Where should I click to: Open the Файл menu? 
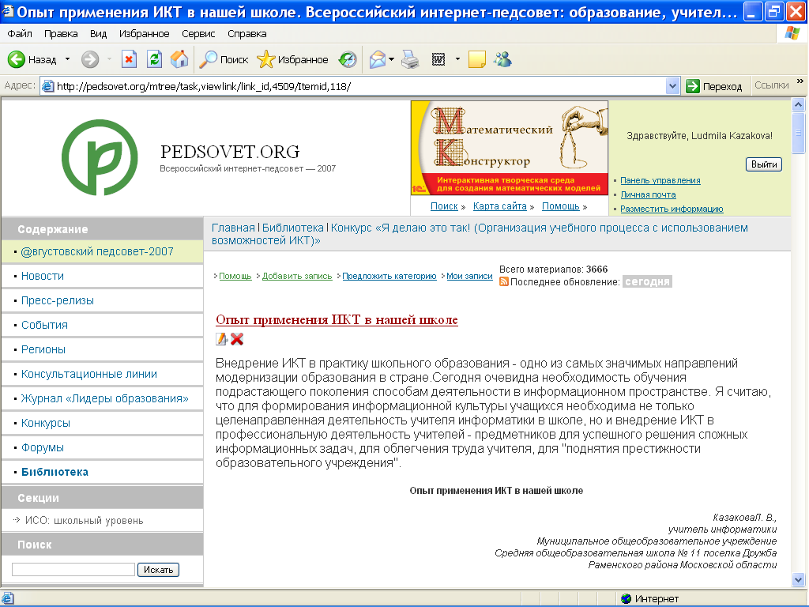point(20,33)
